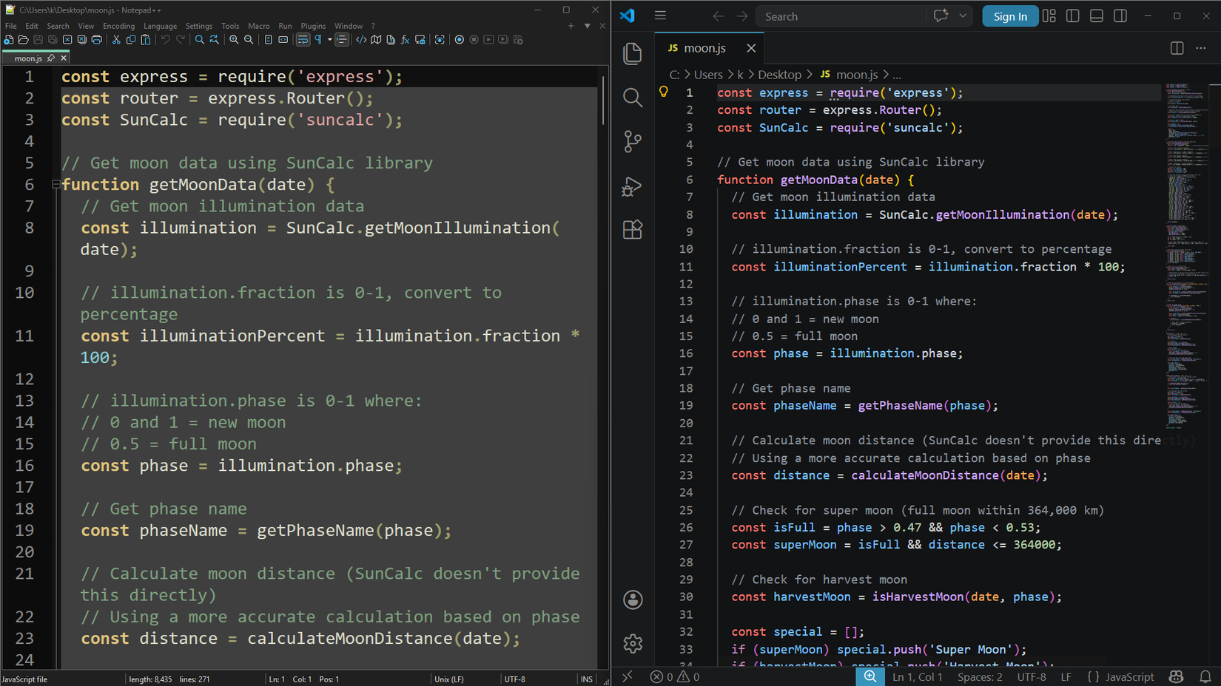The height and width of the screenshot is (686, 1221).
Task: Click the Sign In button in VS Code
Action: pyautogui.click(x=1010, y=16)
